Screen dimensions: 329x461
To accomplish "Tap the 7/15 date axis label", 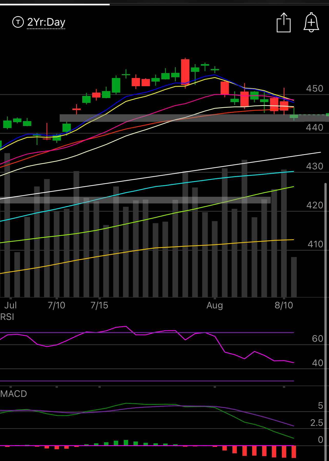I will (99, 305).
